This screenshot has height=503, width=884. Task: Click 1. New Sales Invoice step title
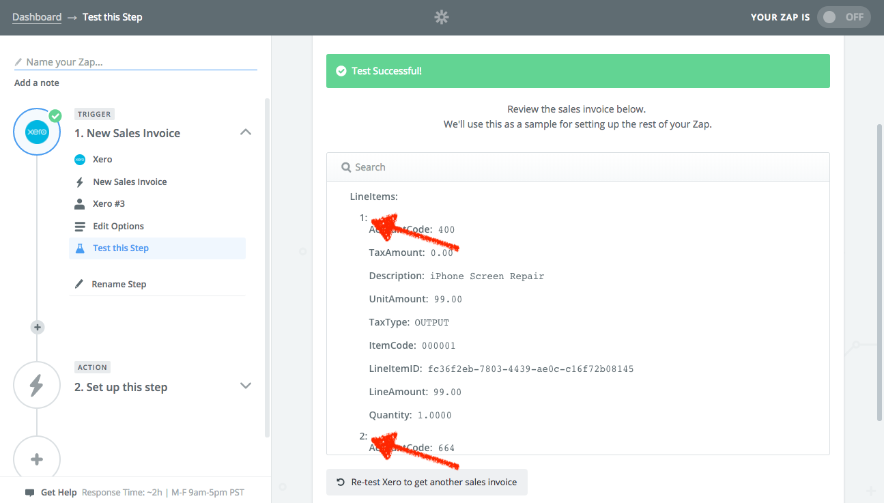(x=128, y=133)
